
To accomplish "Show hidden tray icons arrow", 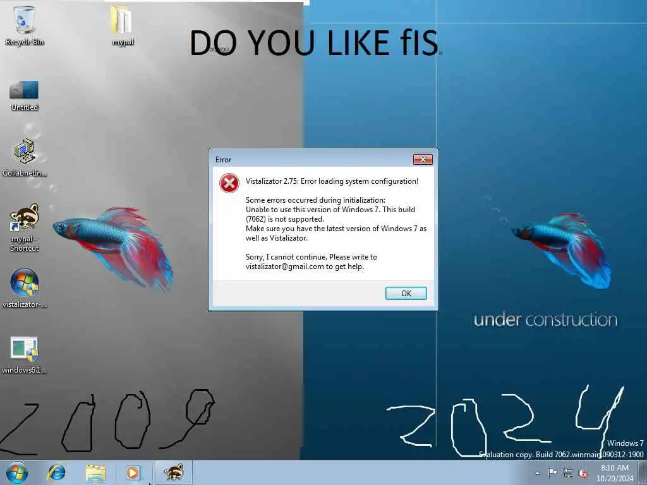I will (537, 474).
